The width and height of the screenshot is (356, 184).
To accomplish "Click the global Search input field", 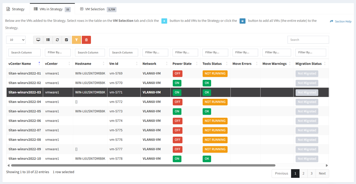I will 308,40.
